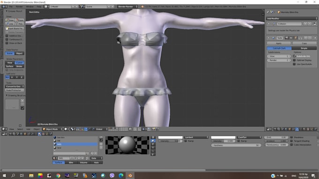The width and height of the screenshot is (319, 179).
Task: Open Windows Start menu
Action: [4, 176]
